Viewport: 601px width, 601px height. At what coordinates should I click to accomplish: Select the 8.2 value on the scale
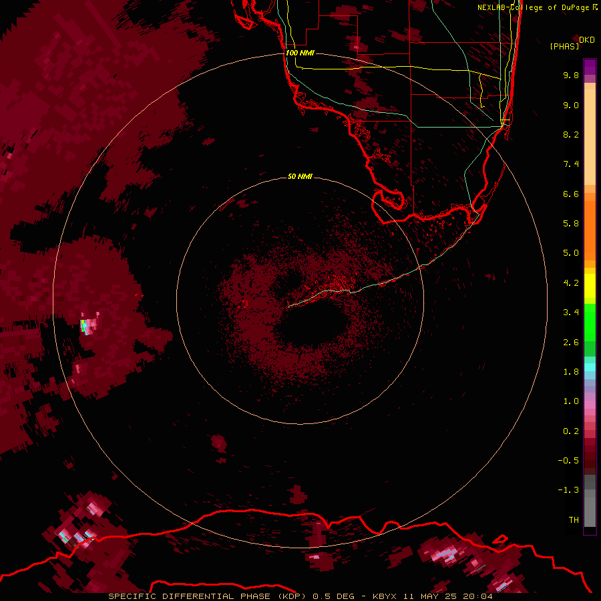[x=571, y=134]
